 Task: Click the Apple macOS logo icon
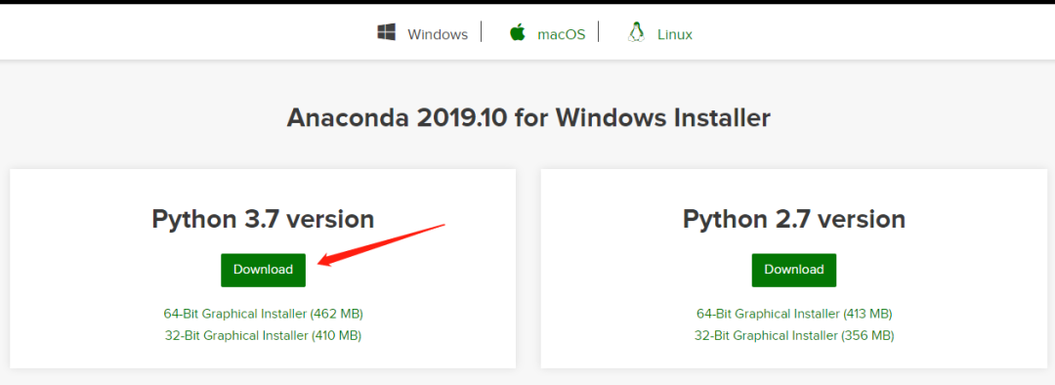pos(518,32)
